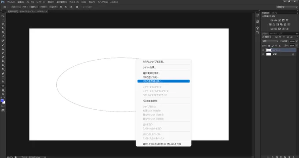Select the Eyedropper tool

3,36
